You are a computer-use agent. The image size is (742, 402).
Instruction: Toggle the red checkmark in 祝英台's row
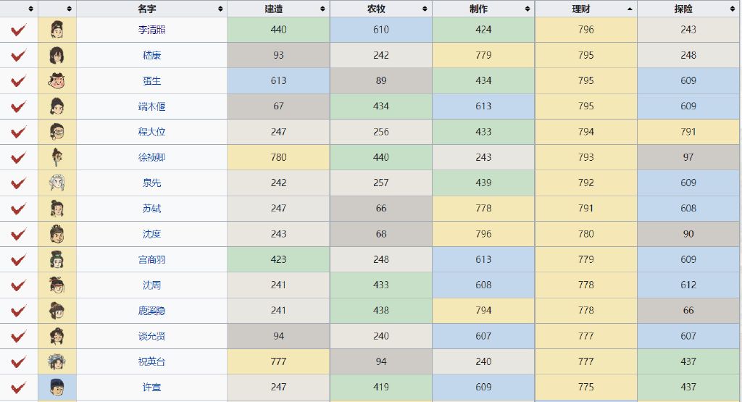pyautogui.click(x=19, y=361)
